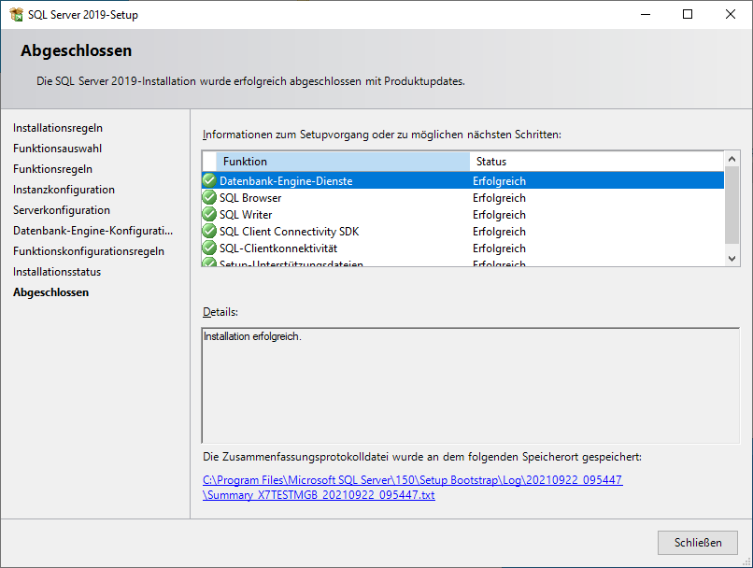Screen dimensions: 753x568
Task: Click the SQL Server setup icon in title bar
Action: point(16,15)
